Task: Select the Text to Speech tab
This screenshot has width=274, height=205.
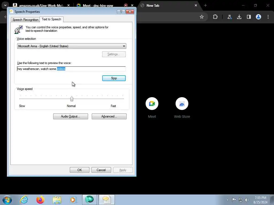Action: [51, 19]
